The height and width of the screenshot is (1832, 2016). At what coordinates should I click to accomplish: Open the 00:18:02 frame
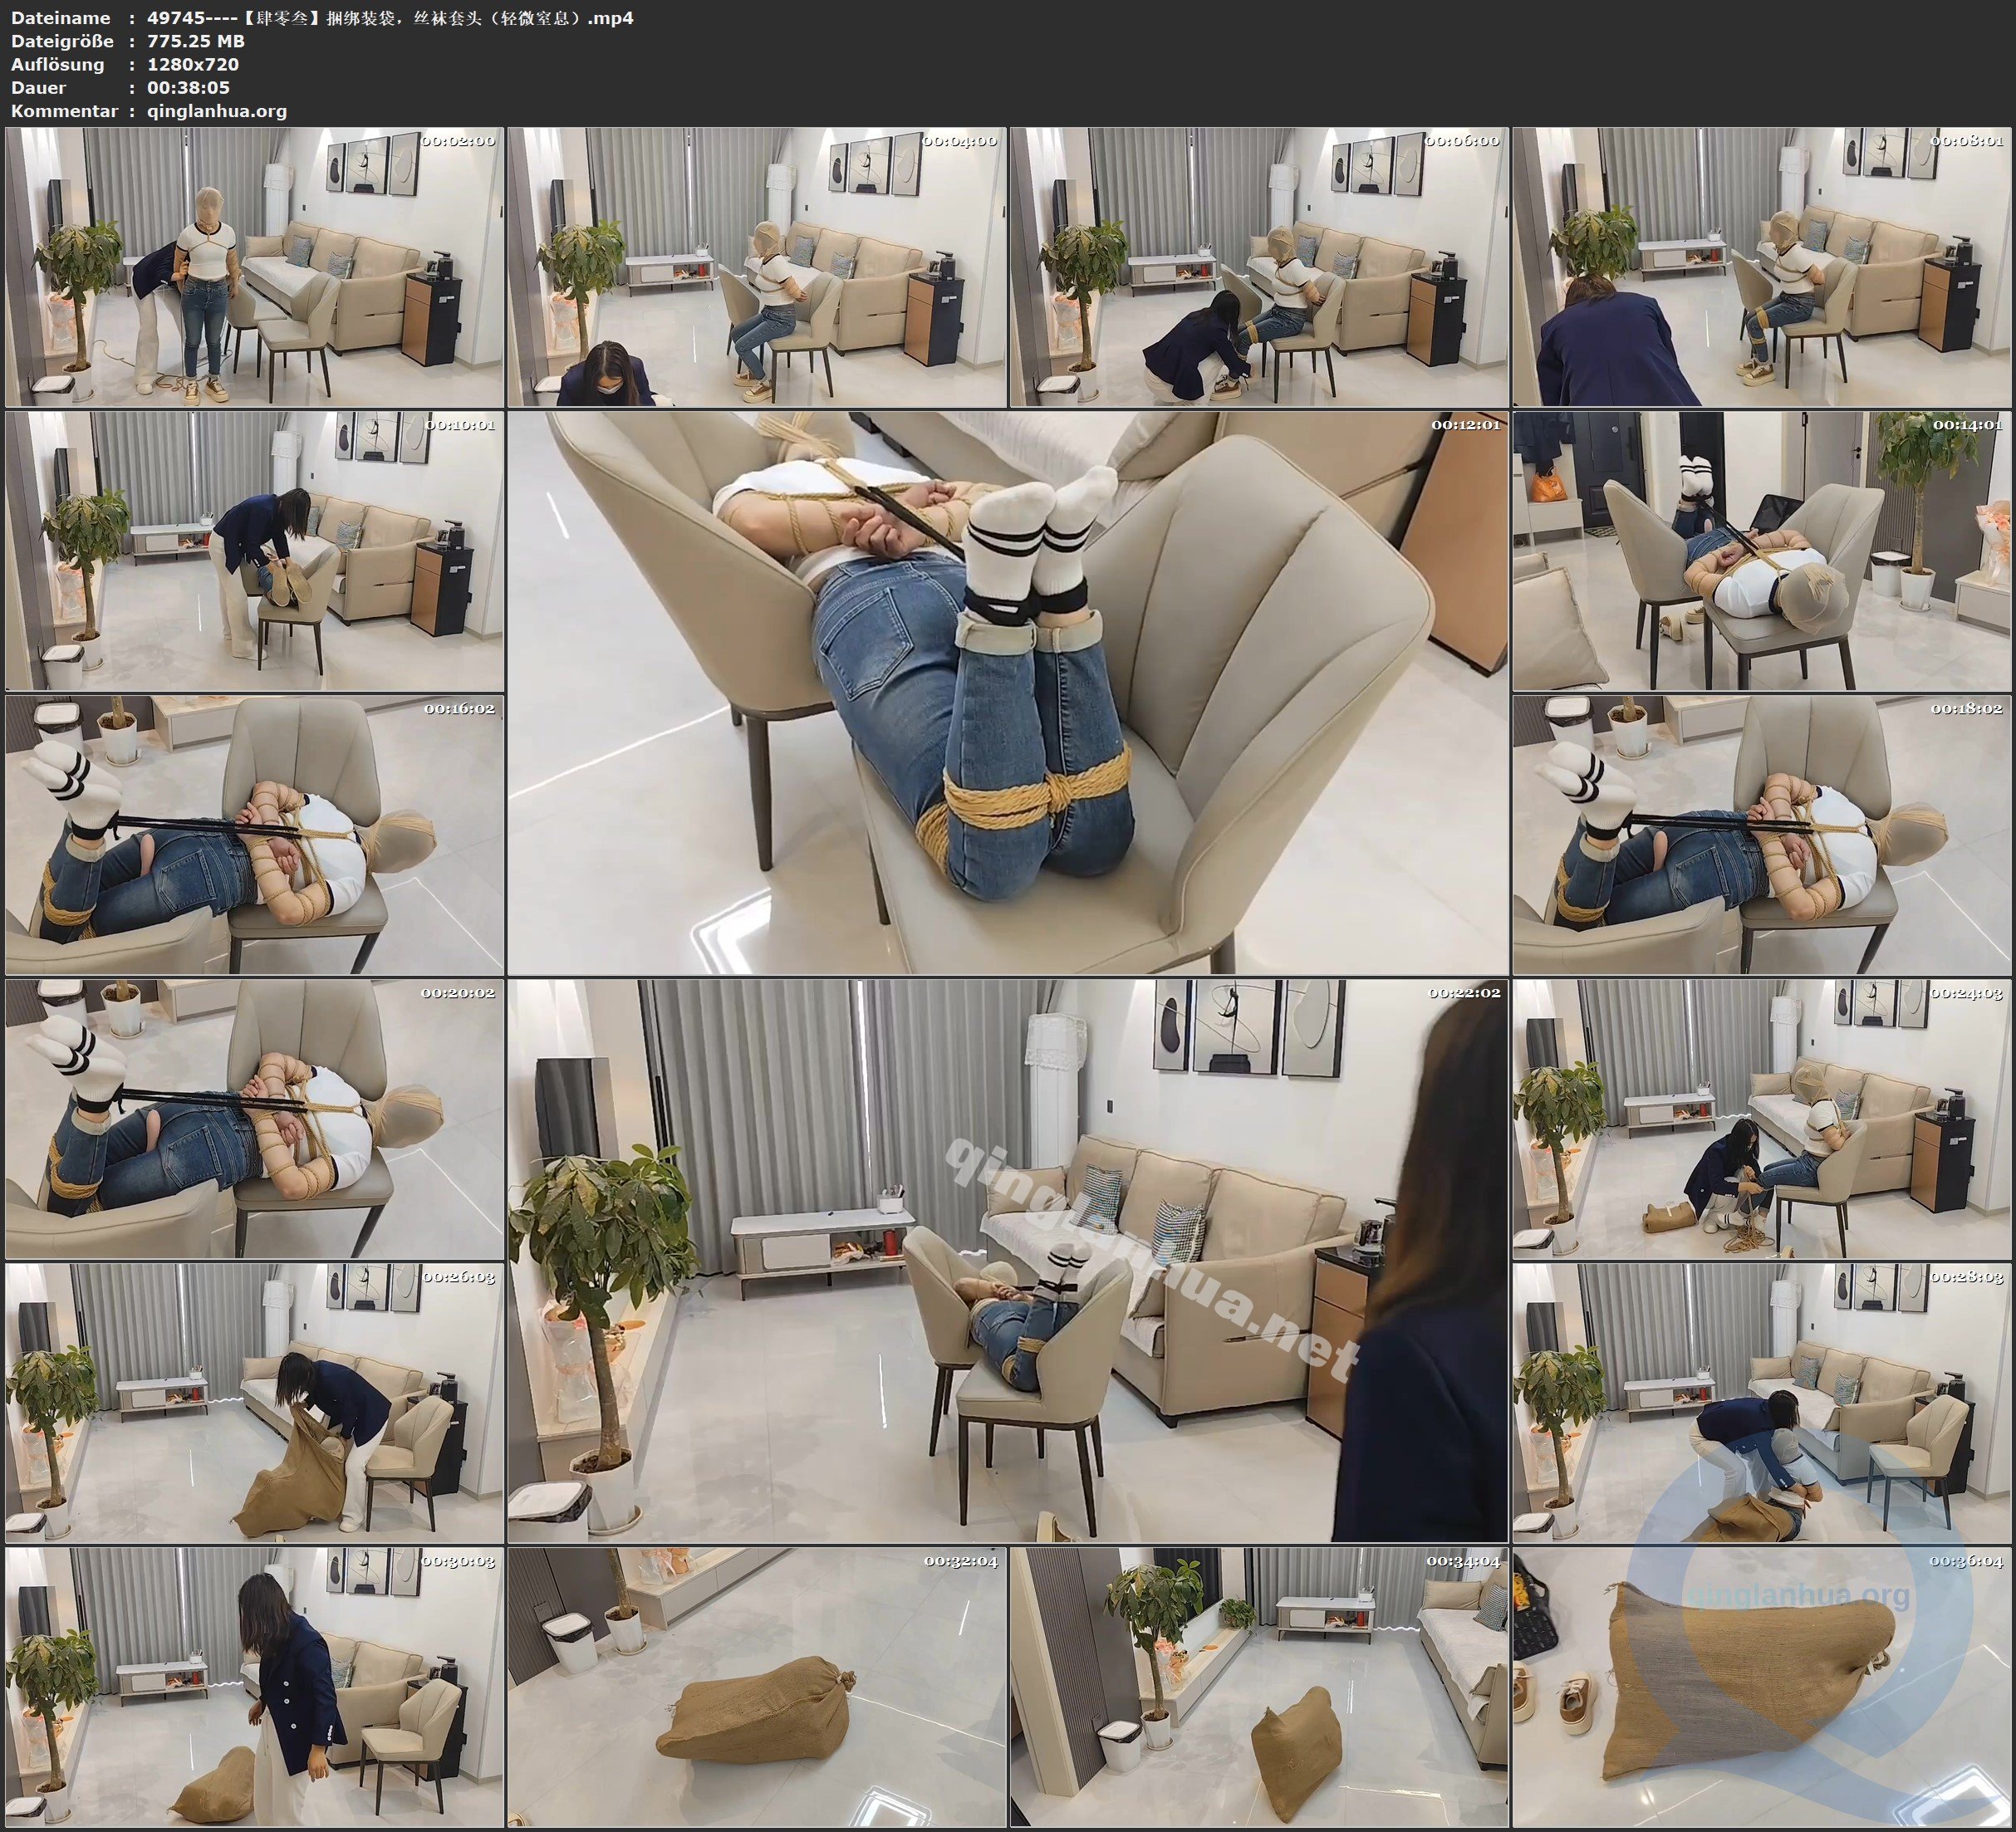click(1761, 835)
